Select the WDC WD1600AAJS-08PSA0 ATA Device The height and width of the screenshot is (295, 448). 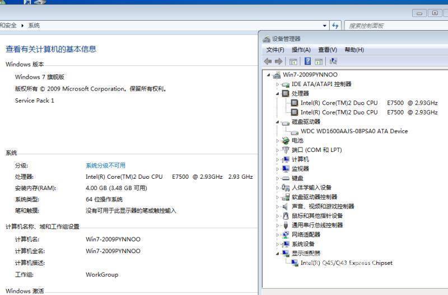(354, 131)
